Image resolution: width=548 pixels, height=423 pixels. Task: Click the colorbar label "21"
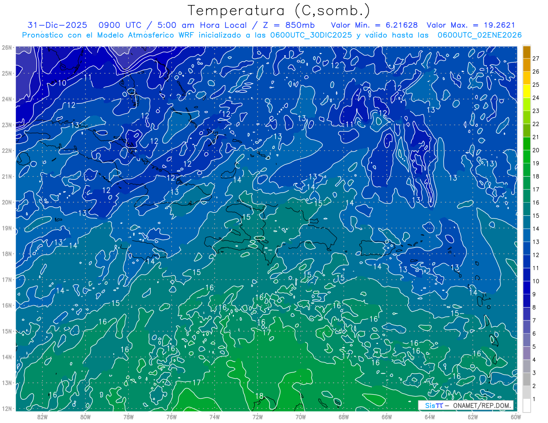pos(536,137)
